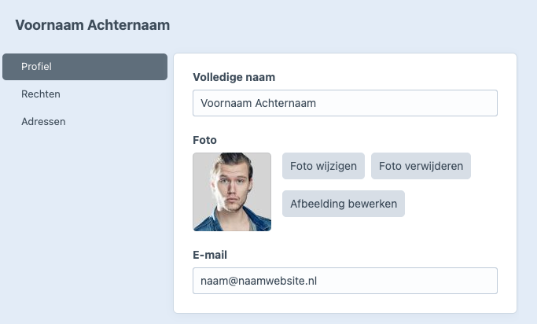Screen dimensions: 537x324
Task: Click the Foto section label
Action: tap(204, 140)
